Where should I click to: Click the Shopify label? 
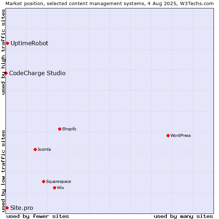point(69,129)
